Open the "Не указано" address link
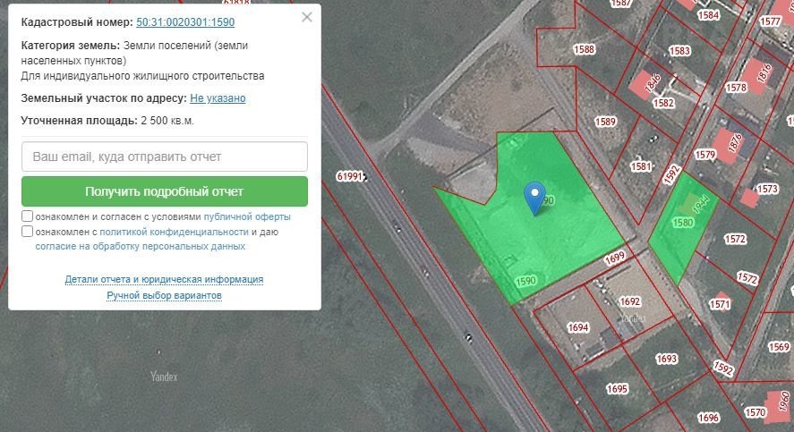Image resolution: width=794 pixels, height=432 pixels. pyautogui.click(x=218, y=98)
